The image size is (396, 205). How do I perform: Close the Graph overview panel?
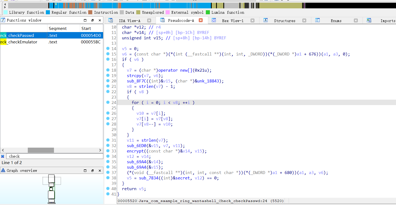coord(100,171)
